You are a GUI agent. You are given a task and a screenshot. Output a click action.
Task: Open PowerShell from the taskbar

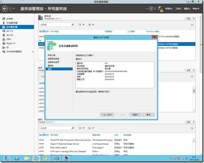coord(17,159)
